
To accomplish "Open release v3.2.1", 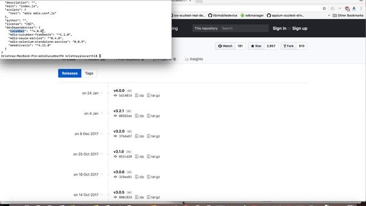I will point(118,111).
